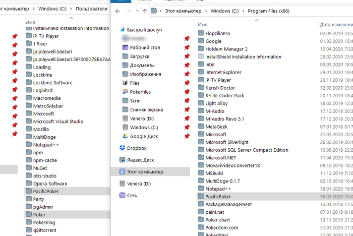The image size is (353, 236).
Task: Open Документы in the navigation pane
Action: tap(142, 66)
